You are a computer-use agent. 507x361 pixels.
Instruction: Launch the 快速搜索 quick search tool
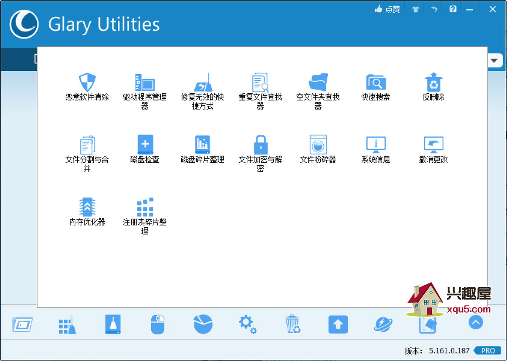click(376, 87)
